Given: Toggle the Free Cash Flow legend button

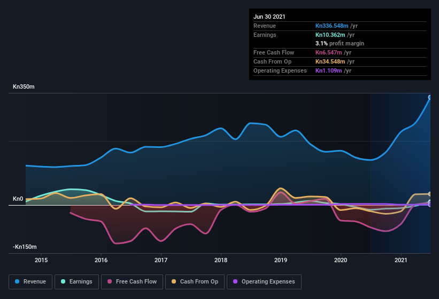Looking at the screenshot, I should tap(132, 282).
